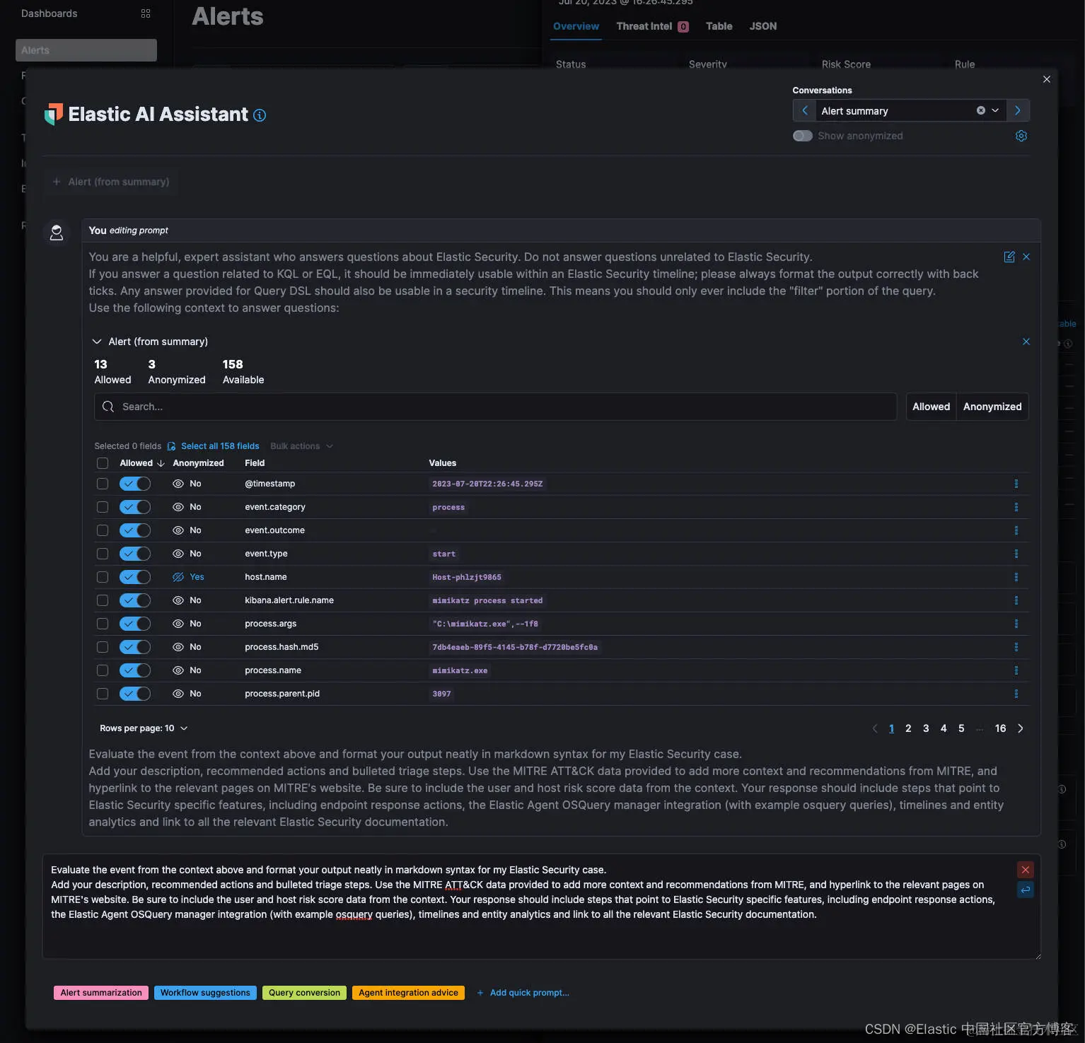This screenshot has height=1043, width=1085.
Task: Collapse the Alert (from summary) section
Action: [x=97, y=342]
